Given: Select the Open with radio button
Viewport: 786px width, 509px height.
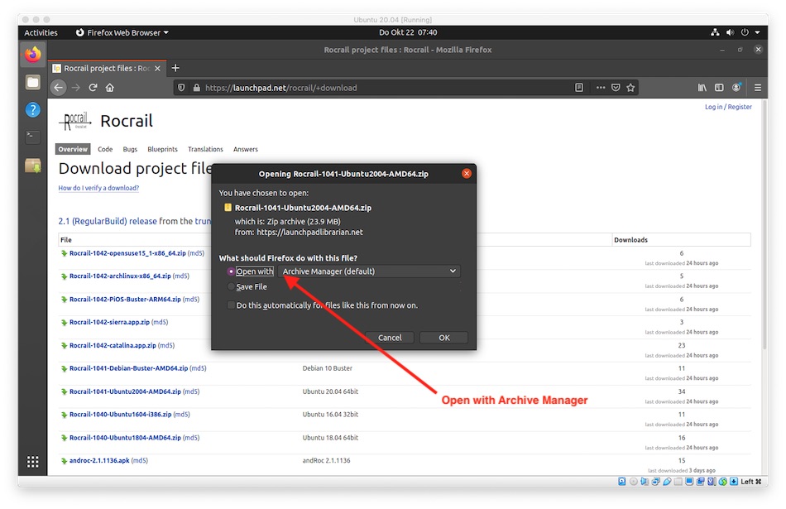Looking at the screenshot, I should [x=231, y=271].
